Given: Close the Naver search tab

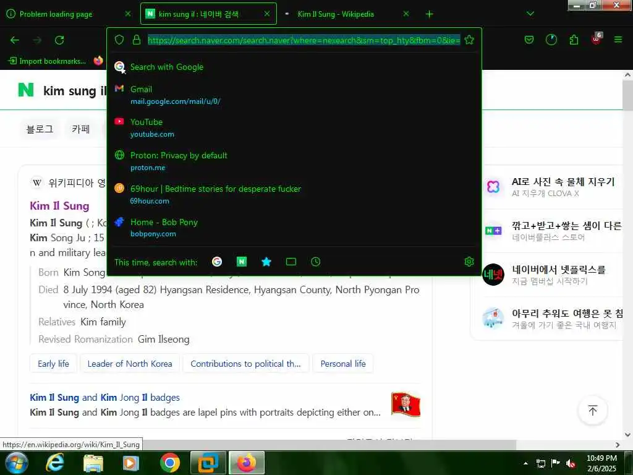Looking at the screenshot, I should tap(267, 14).
